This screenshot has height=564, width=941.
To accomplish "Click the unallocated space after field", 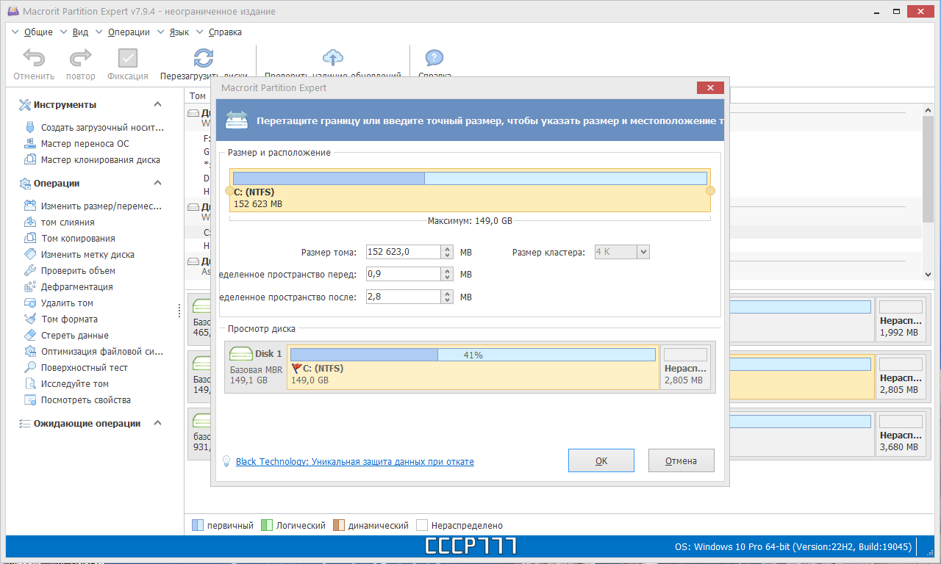I will point(403,297).
